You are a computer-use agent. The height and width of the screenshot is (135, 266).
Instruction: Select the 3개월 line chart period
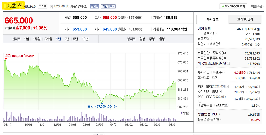point(48,39)
